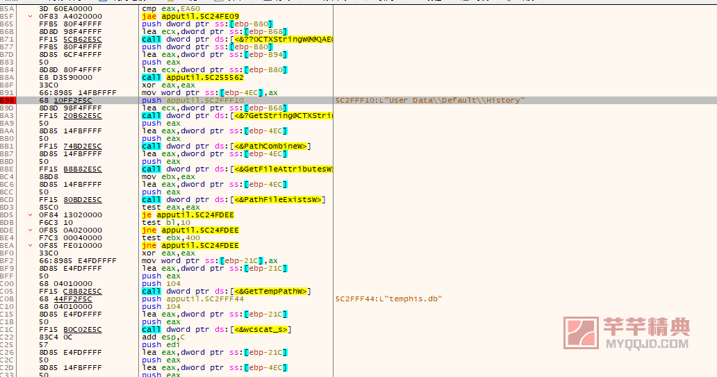The image size is (717, 377).
Task: Select the highlighted 'push apputil.5C2FFF10' instruction
Action: (x=192, y=101)
